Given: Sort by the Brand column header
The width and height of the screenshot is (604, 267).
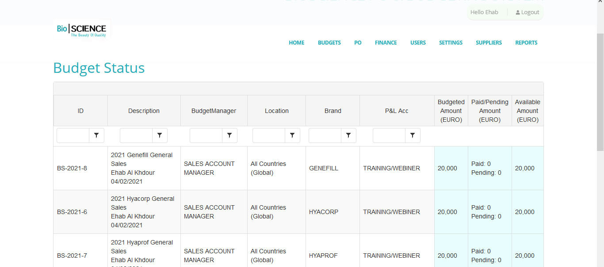Looking at the screenshot, I should click(333, 111).
